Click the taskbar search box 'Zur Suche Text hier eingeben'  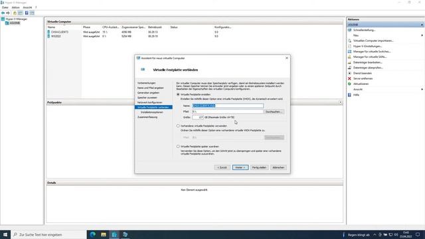pos(48,234)
